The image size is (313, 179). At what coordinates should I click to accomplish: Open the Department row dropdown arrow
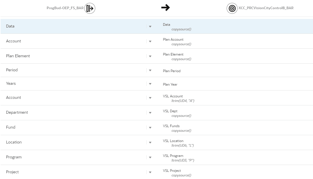150,113
